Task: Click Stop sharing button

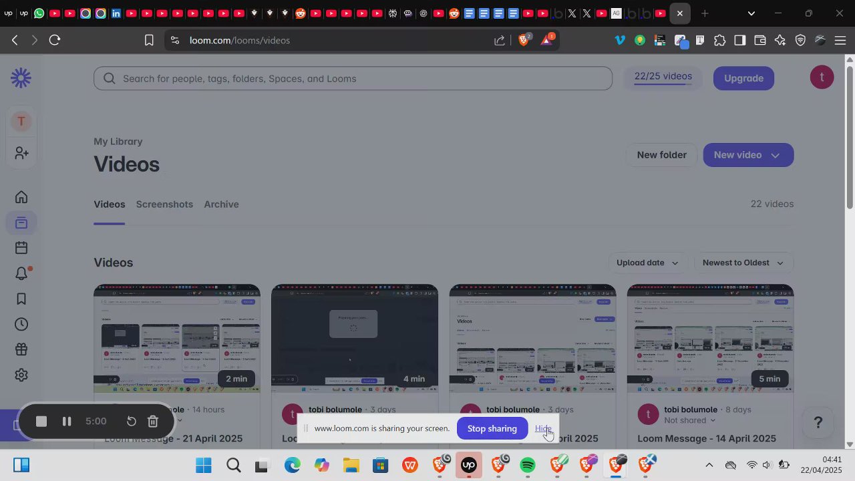Action: (x=492, y=428)
